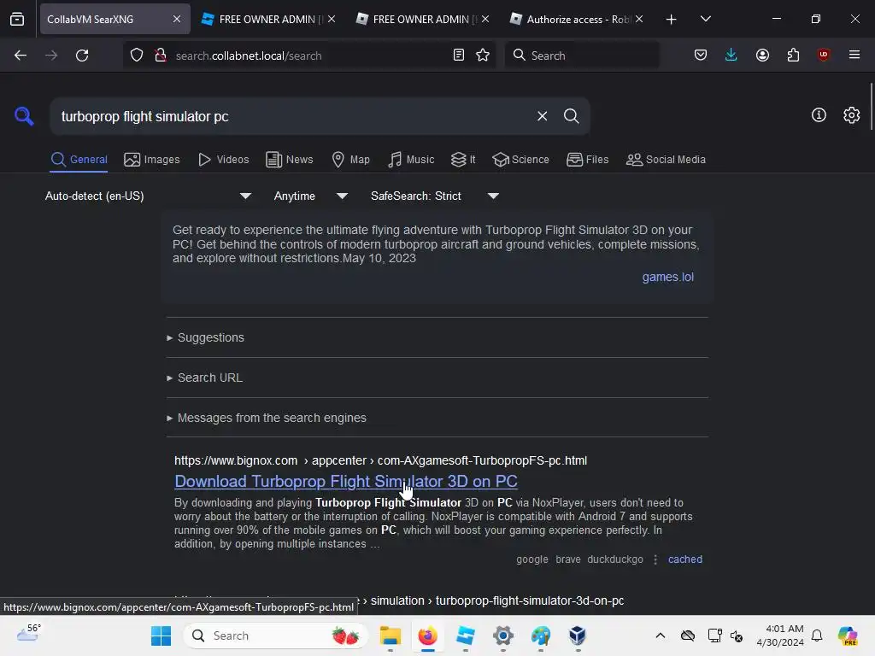Submit search with magnifier button
875x656 pixels.
tap(571, 116)
